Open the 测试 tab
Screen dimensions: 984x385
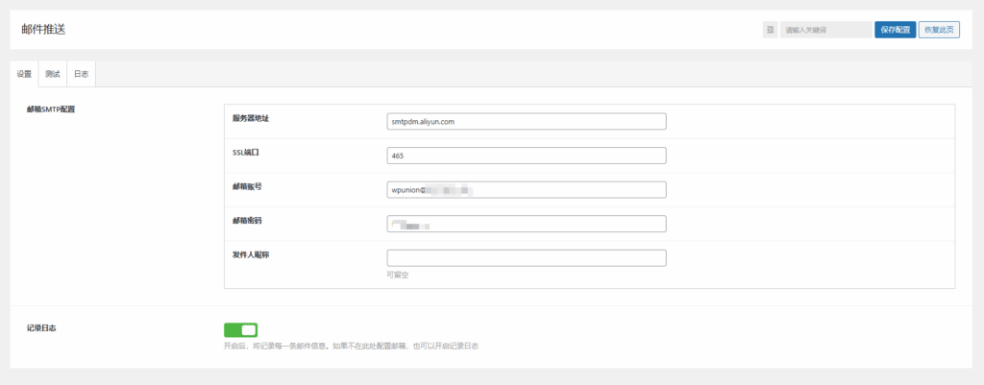click(53, 74)
